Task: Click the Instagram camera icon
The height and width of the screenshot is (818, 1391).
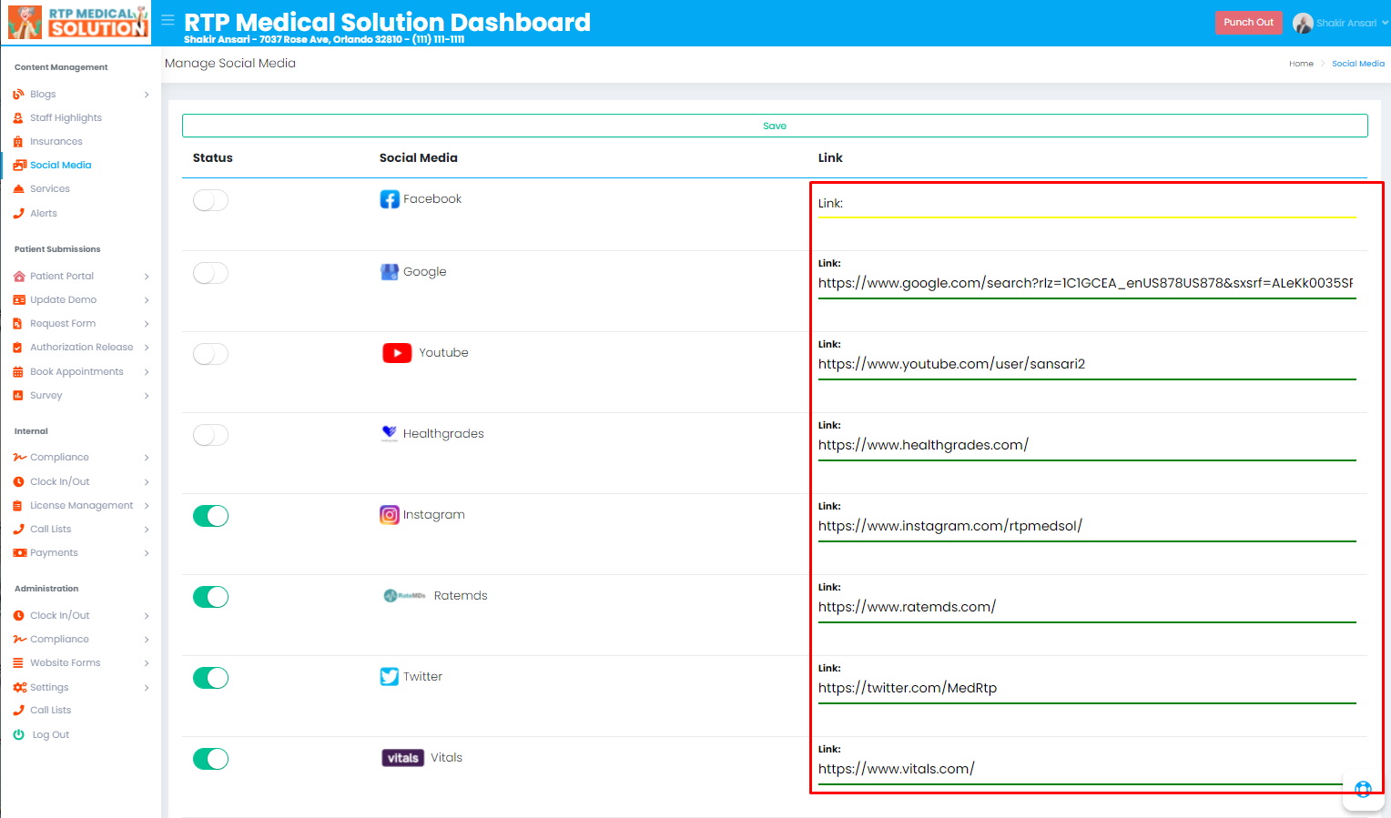Action: (390, 515)
